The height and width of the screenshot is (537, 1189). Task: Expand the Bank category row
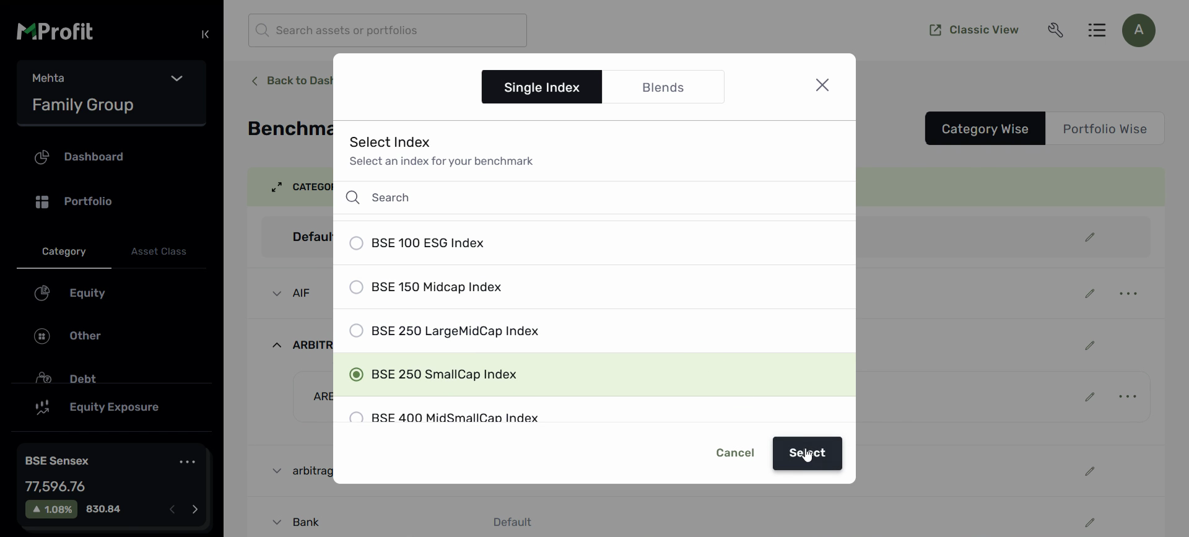[277, 522]
